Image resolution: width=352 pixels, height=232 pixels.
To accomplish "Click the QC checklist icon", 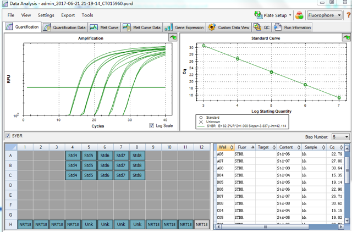I will point(257,27).
